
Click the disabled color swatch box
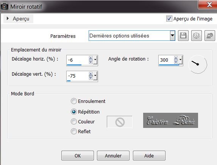[x=120, y=122]
